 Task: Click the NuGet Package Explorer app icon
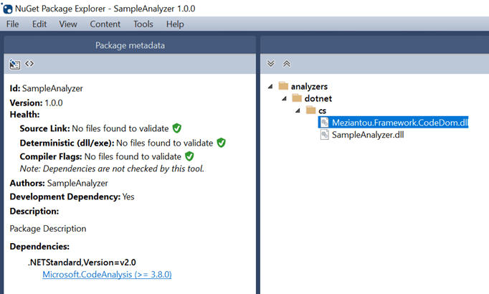pos(8,9)
